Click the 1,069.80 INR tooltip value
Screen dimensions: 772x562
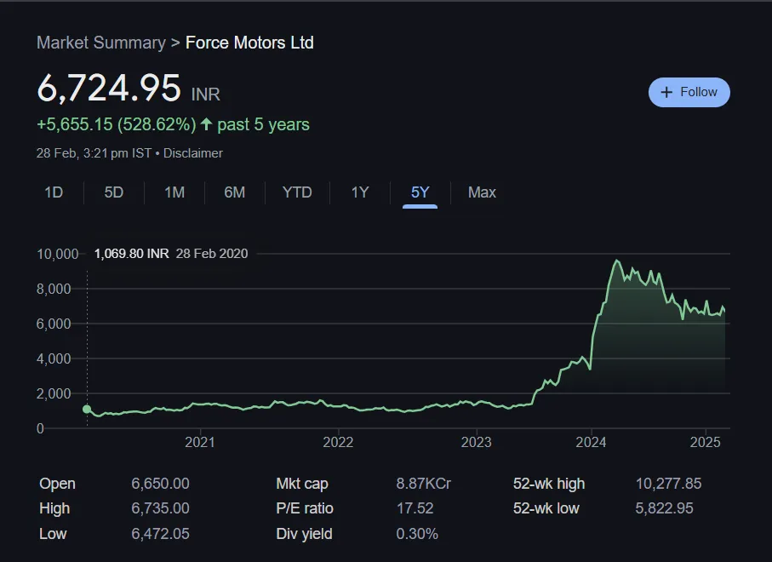tap(131, 254)
